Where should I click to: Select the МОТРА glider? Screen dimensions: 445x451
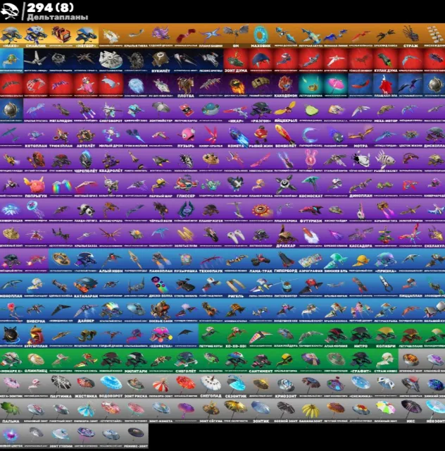(x=361, y=136)
